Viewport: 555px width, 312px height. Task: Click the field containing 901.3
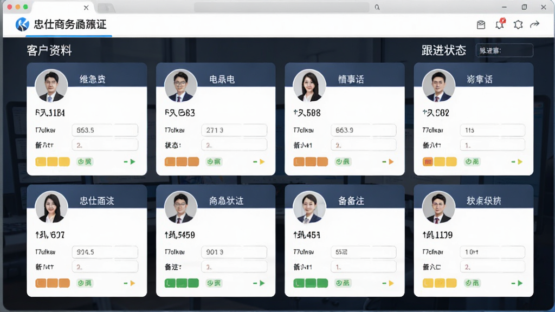point(234,252)
